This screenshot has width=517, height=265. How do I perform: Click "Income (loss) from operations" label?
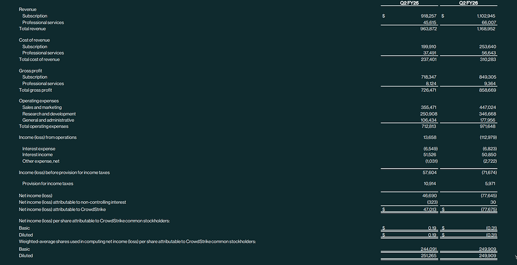pyautogui.click(x=47, y=138)
